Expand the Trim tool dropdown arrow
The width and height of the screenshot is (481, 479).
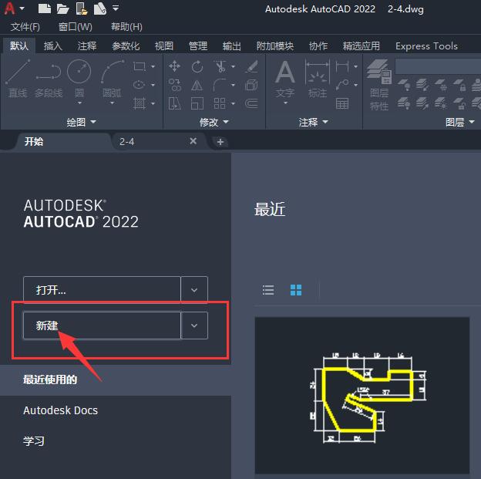point(233,66)
